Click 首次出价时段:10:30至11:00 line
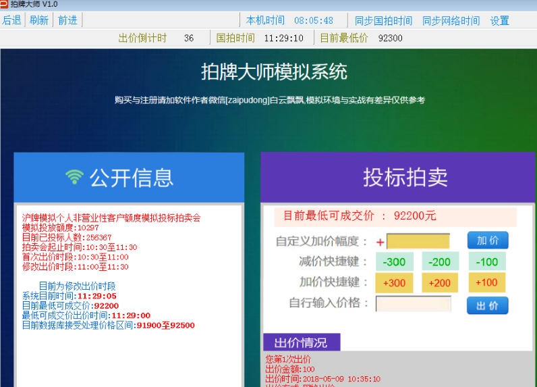The height and width of the screenshot is (387, 537). click(76, 257)
